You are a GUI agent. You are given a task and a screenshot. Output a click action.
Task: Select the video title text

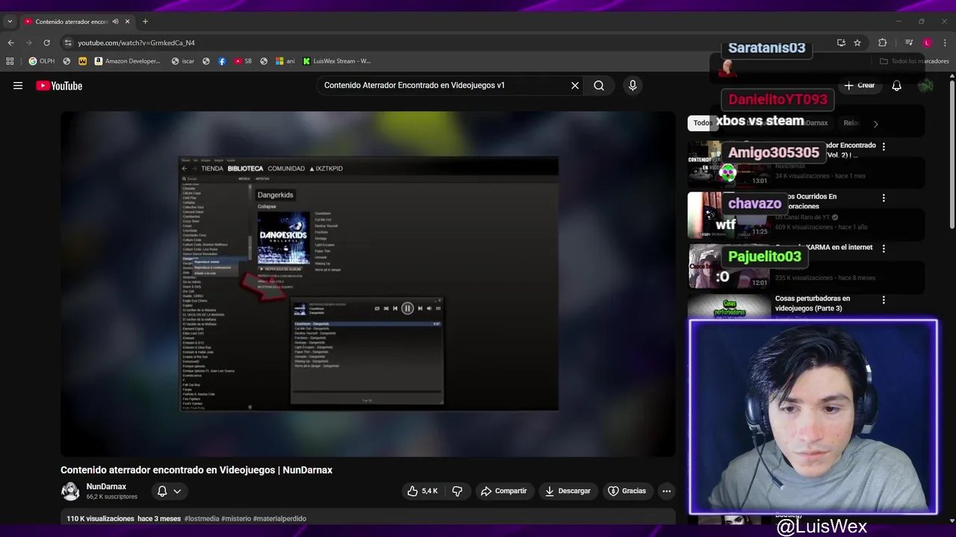(196, 470)
